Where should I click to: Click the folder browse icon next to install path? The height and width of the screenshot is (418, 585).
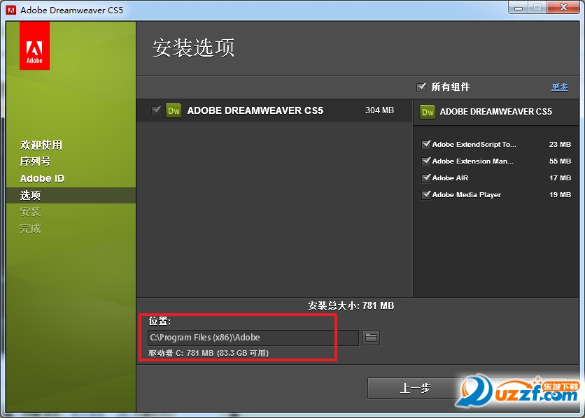pos(371,338)
